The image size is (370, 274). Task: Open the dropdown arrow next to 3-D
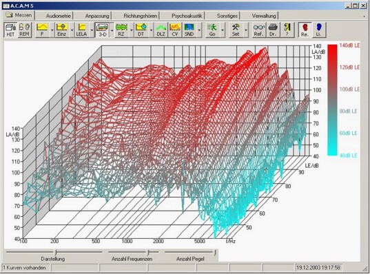pyautogui.click(x=112, y=30)
